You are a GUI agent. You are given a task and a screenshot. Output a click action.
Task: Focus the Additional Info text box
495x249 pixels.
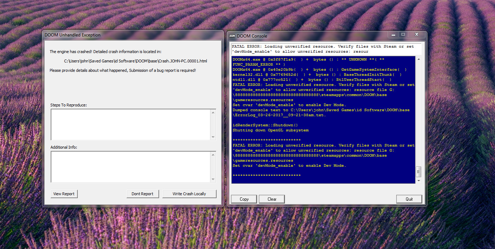pyautogui.click(x=131, y=167)
